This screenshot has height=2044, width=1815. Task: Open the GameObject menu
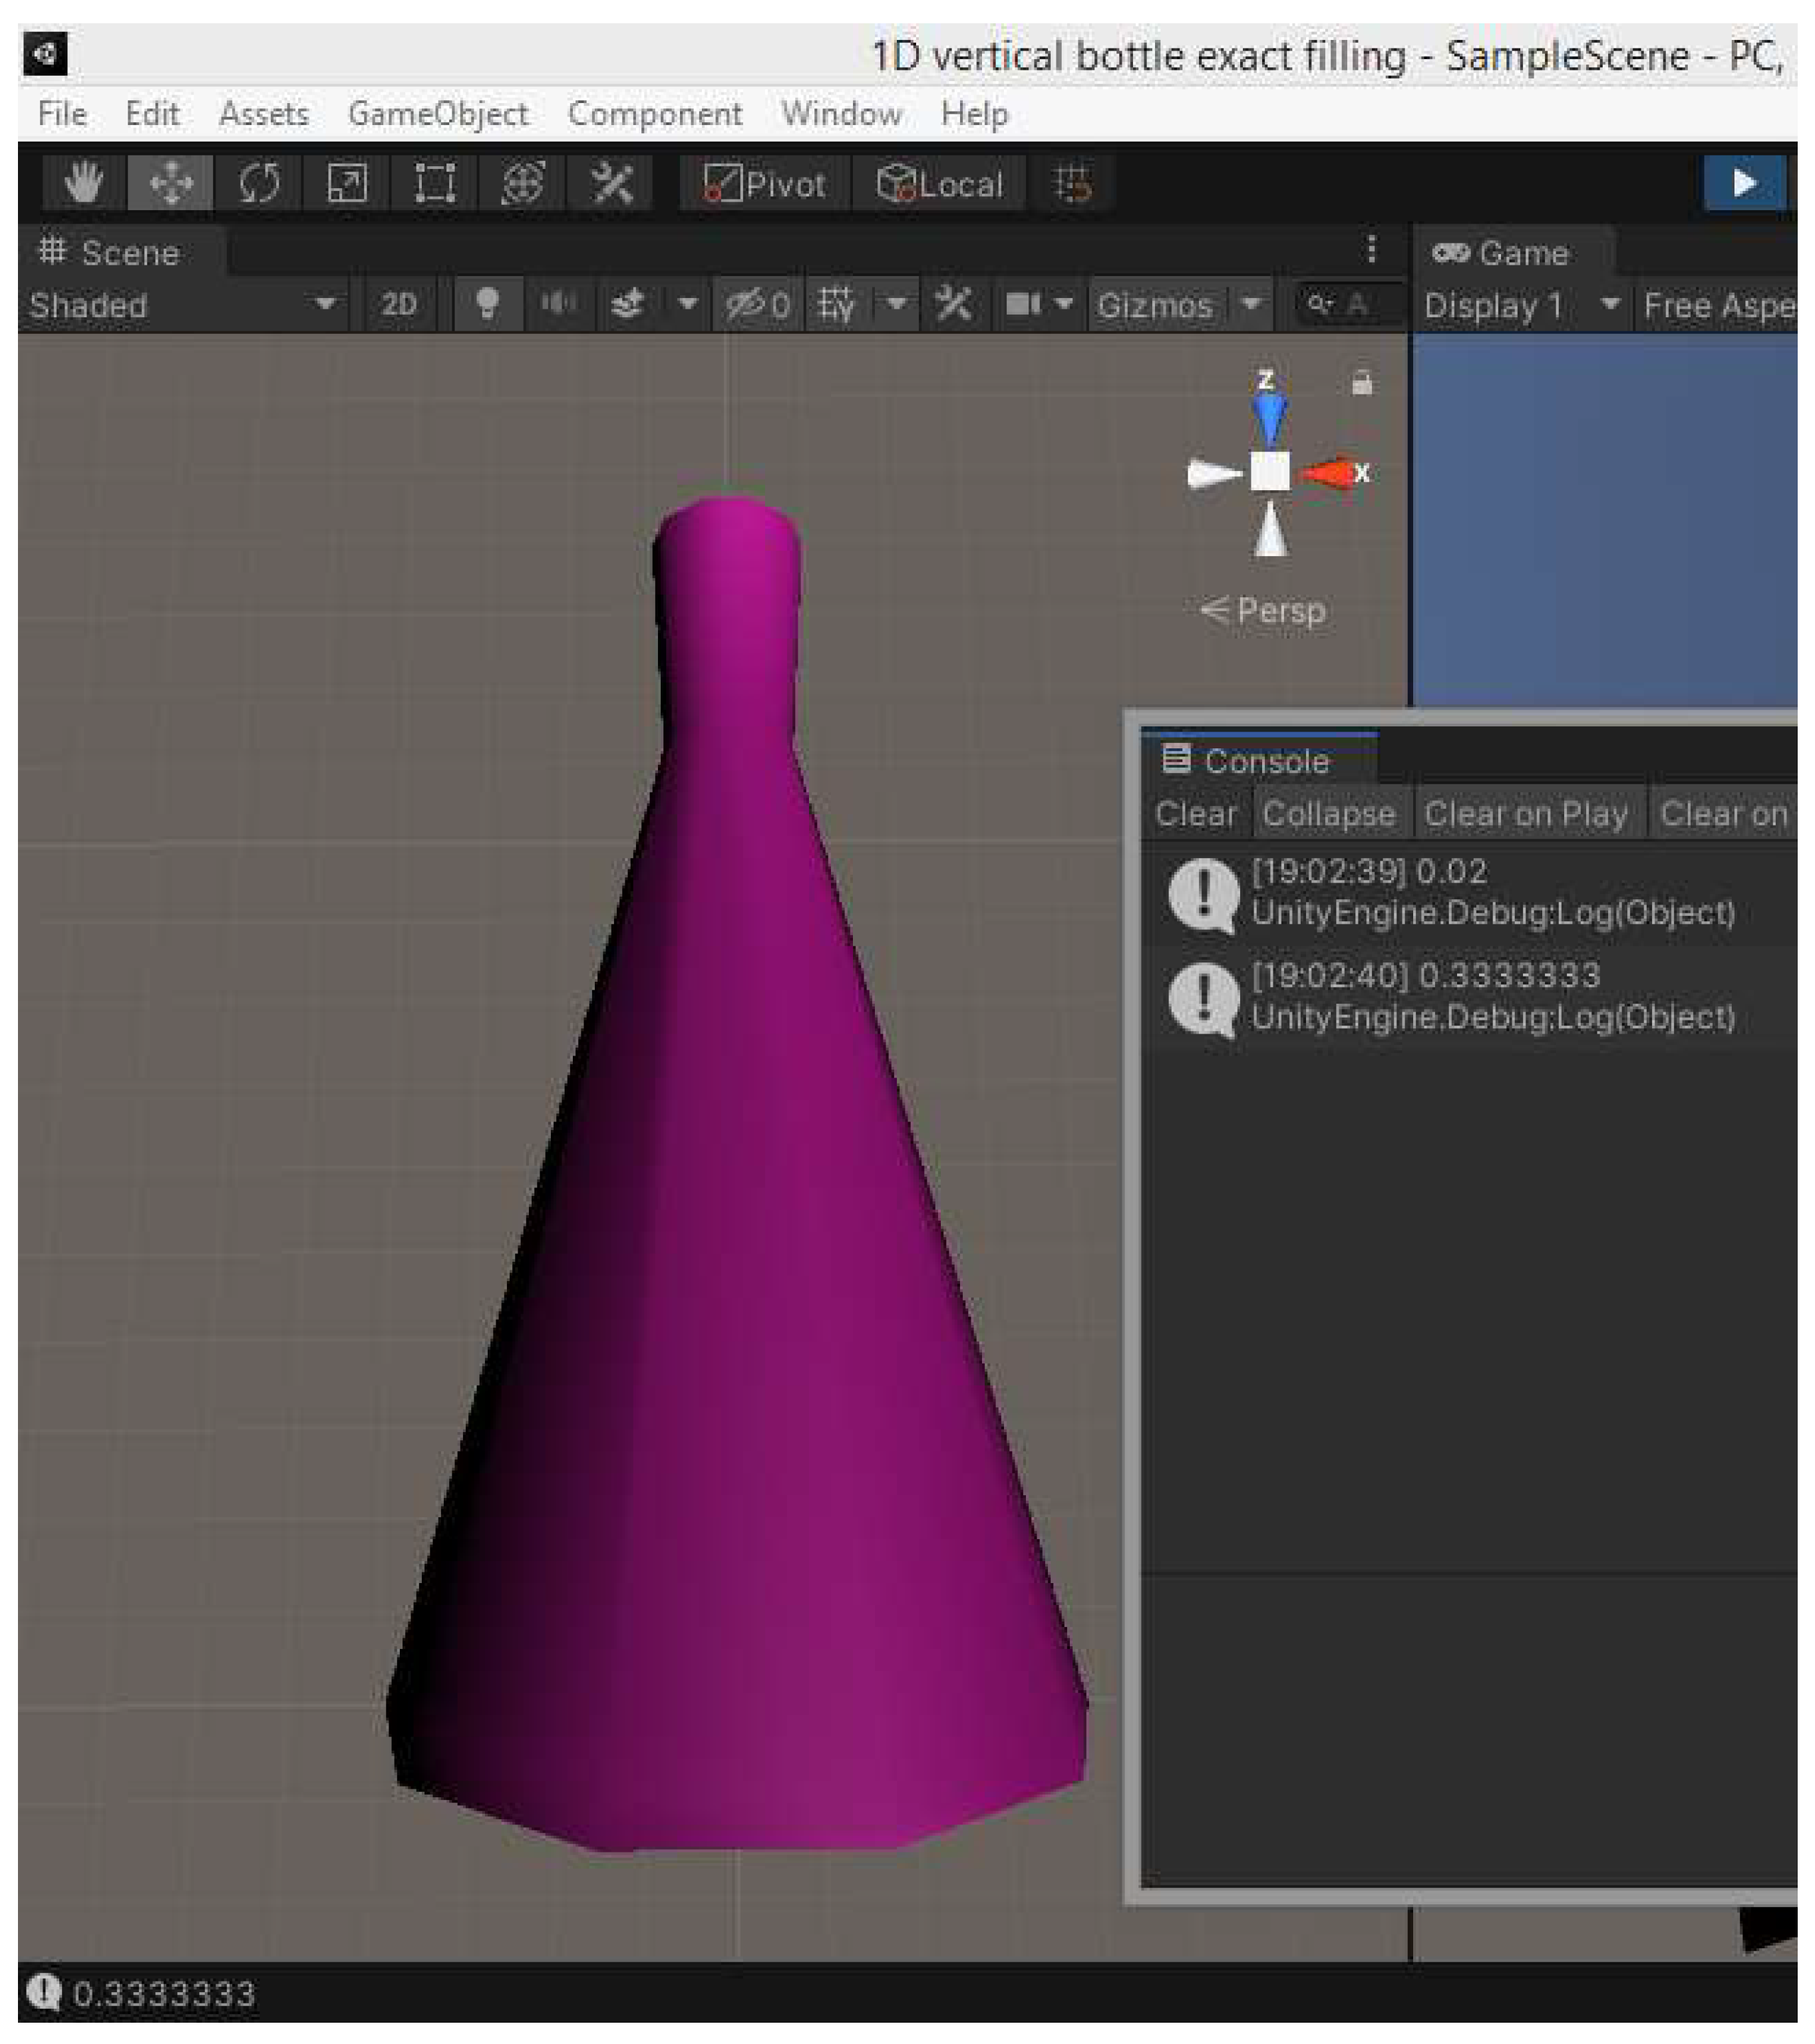tap(437, 114)
